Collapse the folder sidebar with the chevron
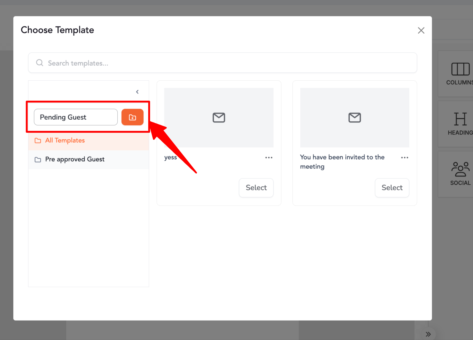Image resolution: width=473 pixels, height=340 pixels. [137, 92]
